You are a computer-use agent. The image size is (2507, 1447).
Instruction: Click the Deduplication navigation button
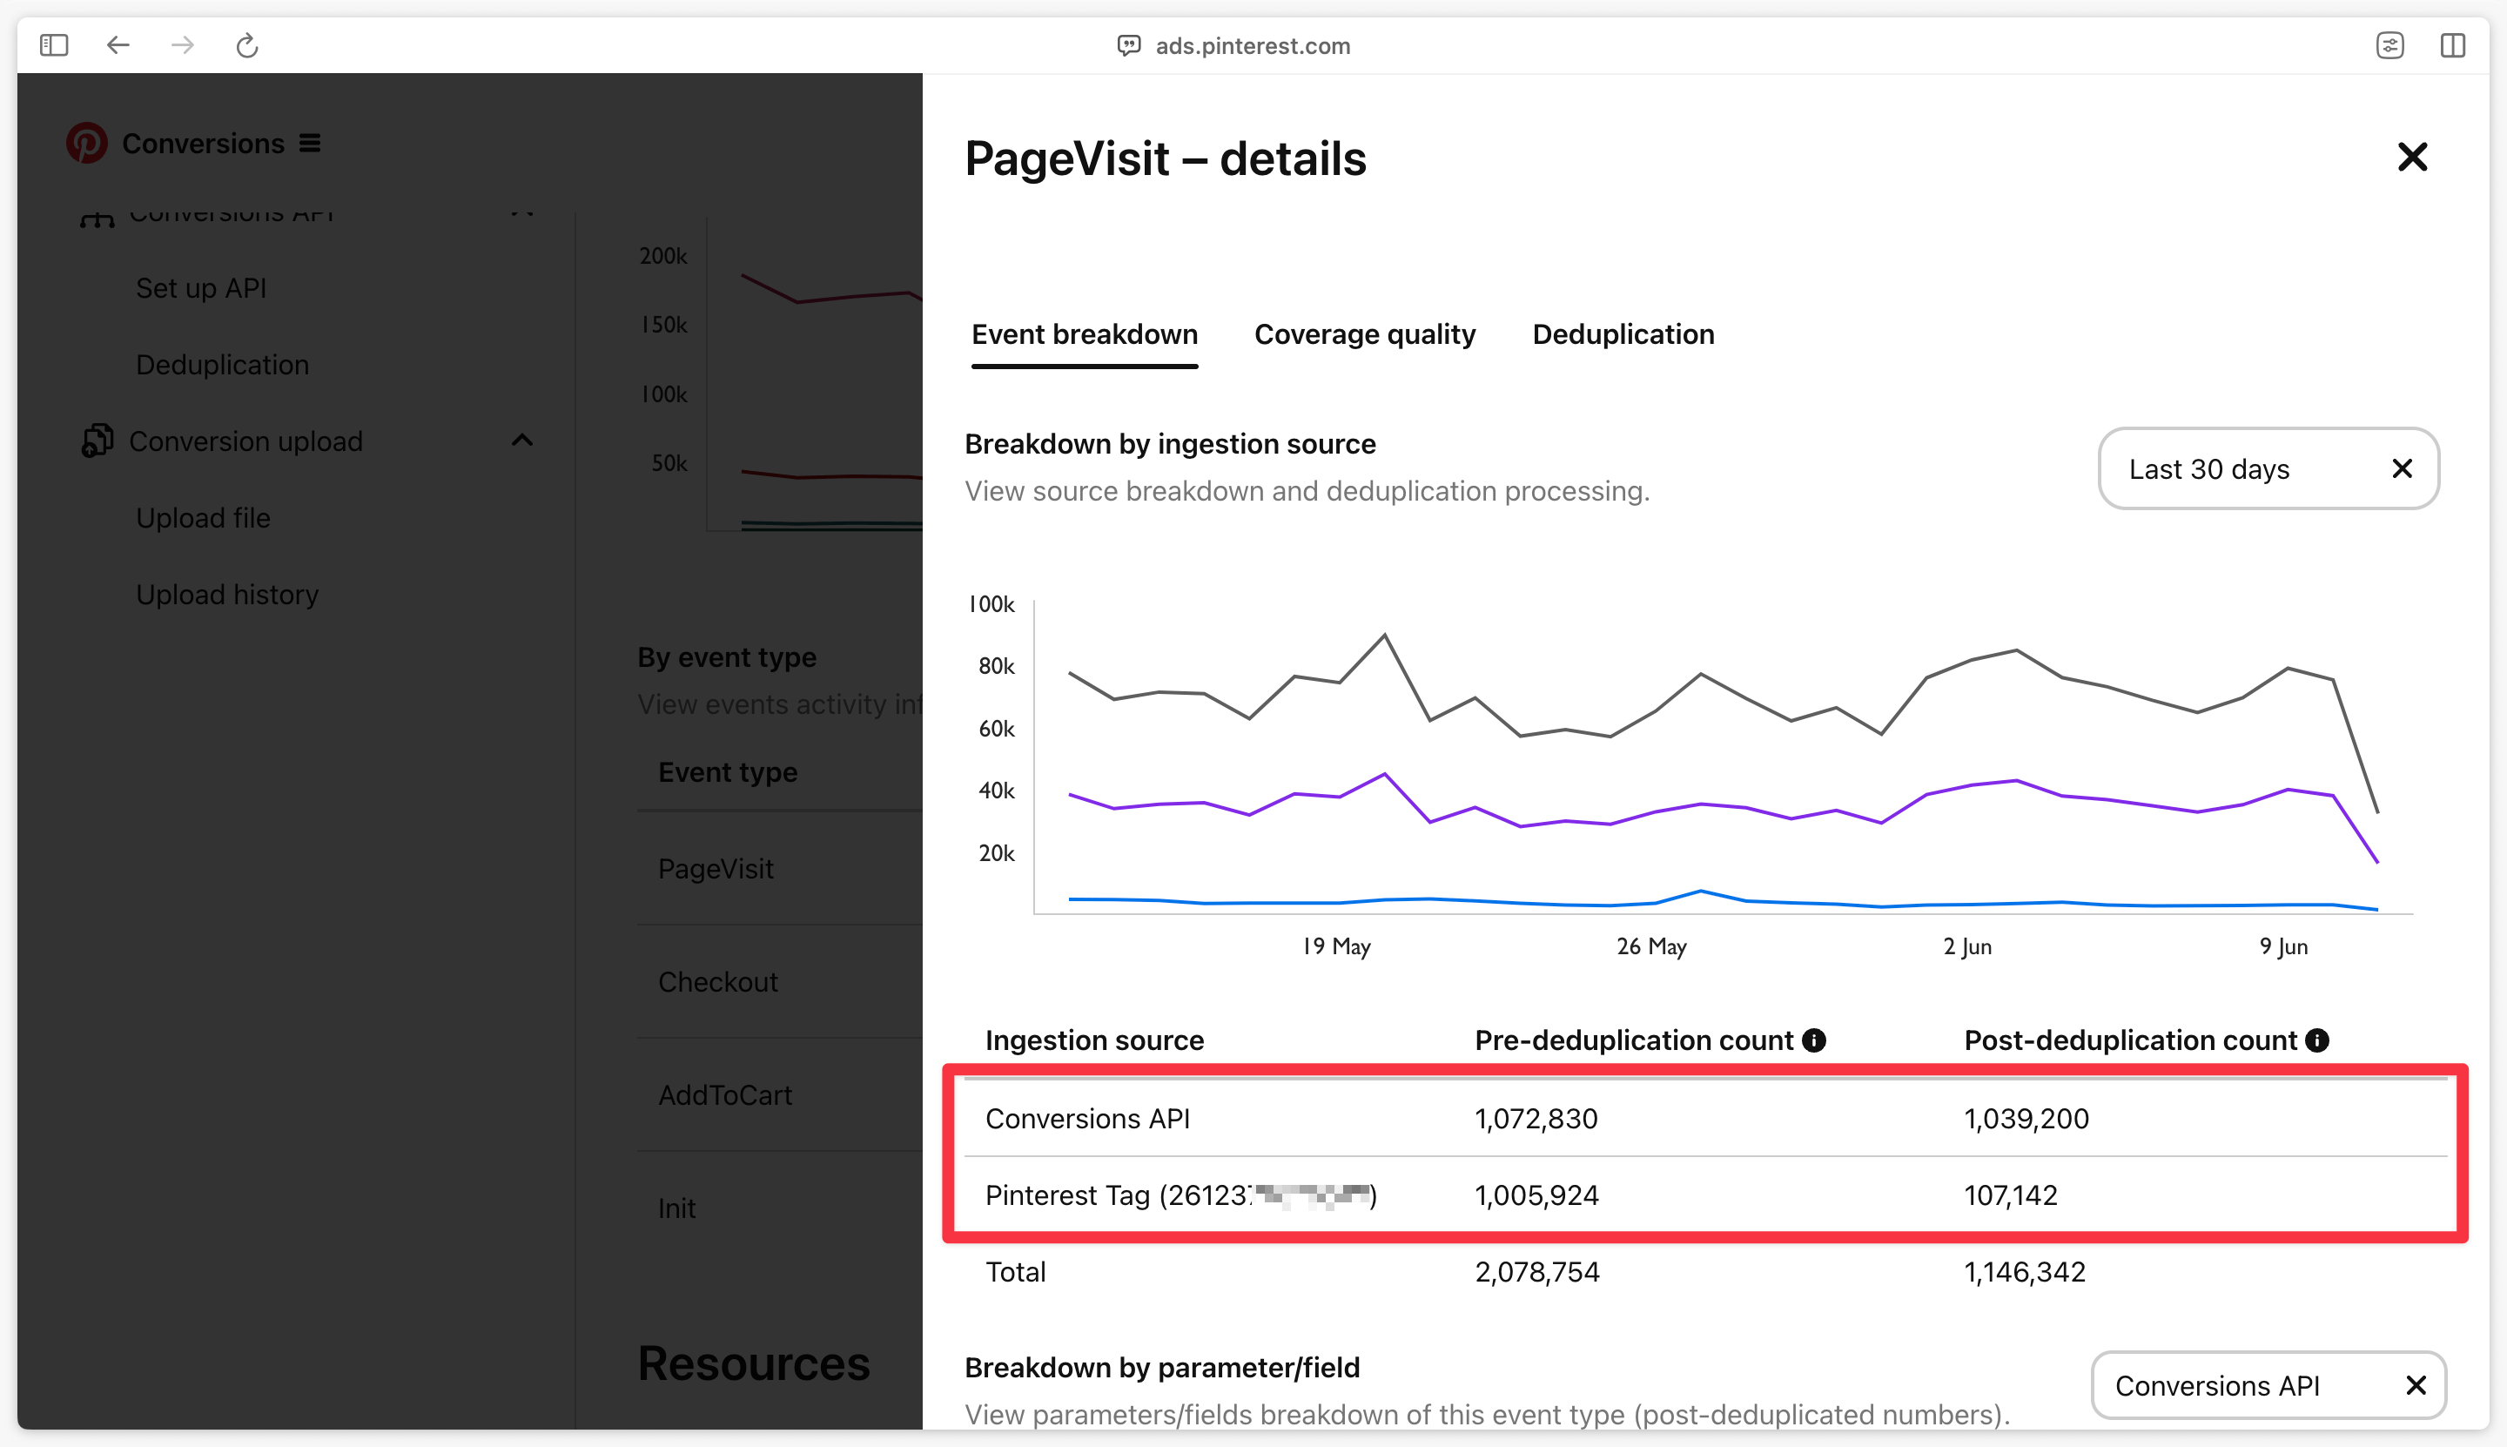pos(1623,334)
